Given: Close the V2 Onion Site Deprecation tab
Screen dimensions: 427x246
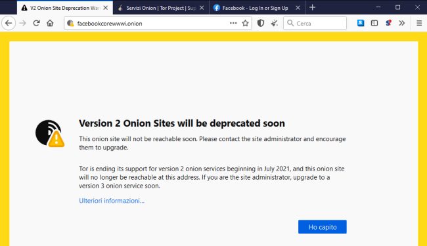Looking at the screenshot, I should tap(106, 8).
